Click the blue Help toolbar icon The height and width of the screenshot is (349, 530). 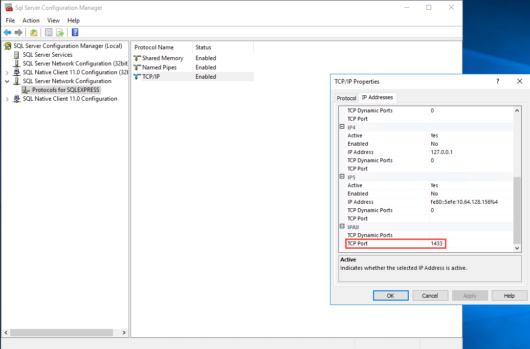[75, 32]
